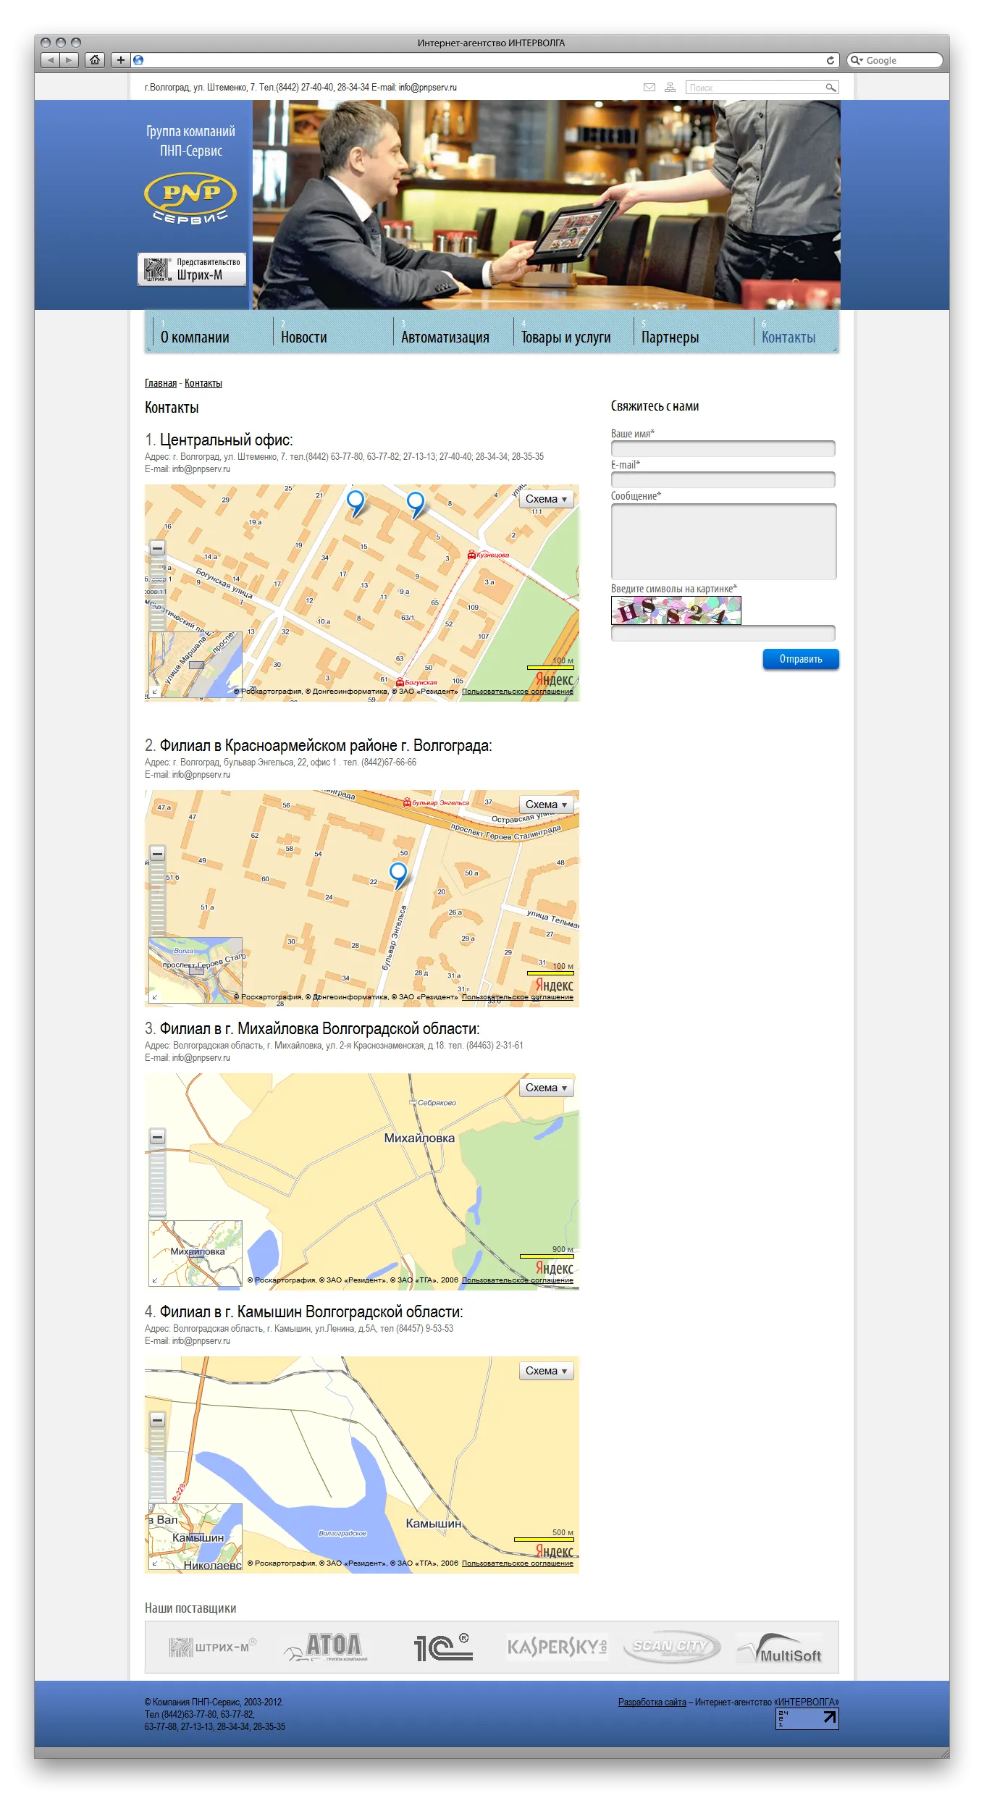Focus the captcha symbols input field
984x1793 pixels.
tap(723, 633)
